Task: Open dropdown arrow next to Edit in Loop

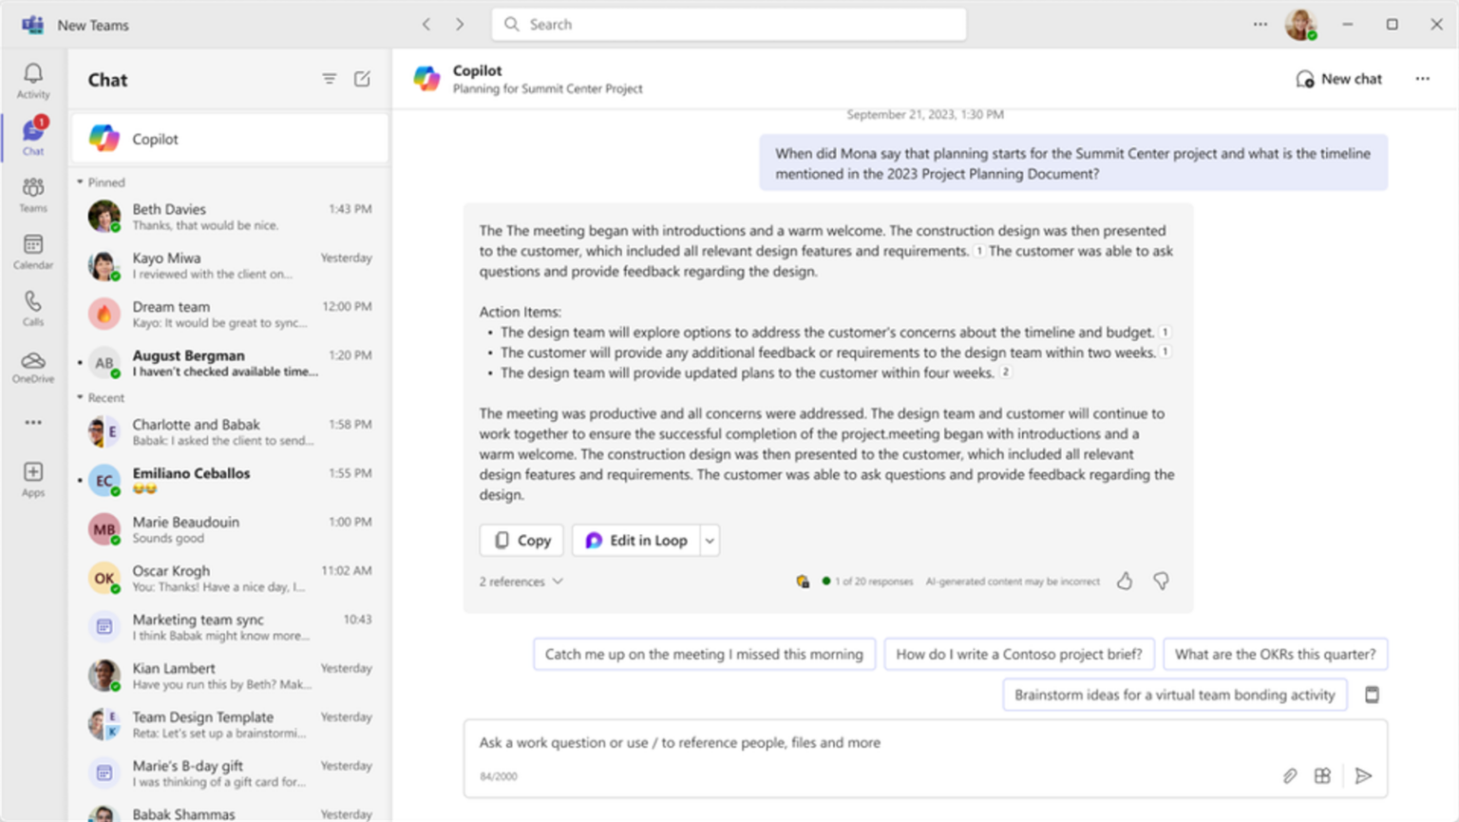Action: pos(710,540)
